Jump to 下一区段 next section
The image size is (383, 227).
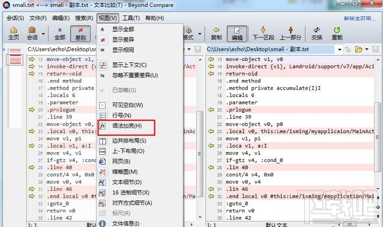coord(263,34)
